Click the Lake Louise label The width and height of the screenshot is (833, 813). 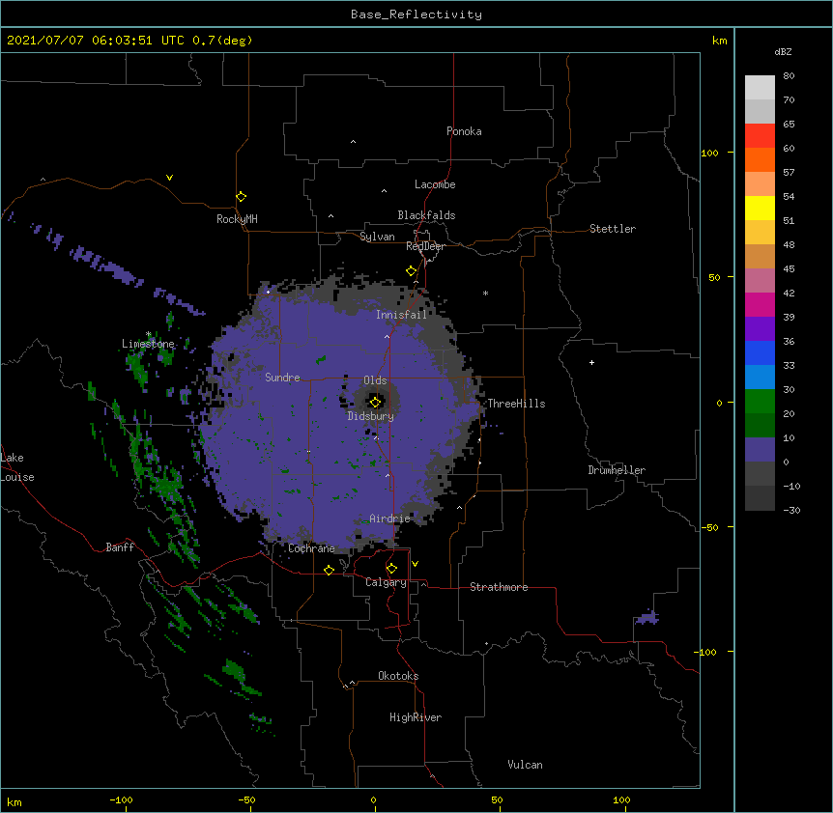[x=17, y=467]
